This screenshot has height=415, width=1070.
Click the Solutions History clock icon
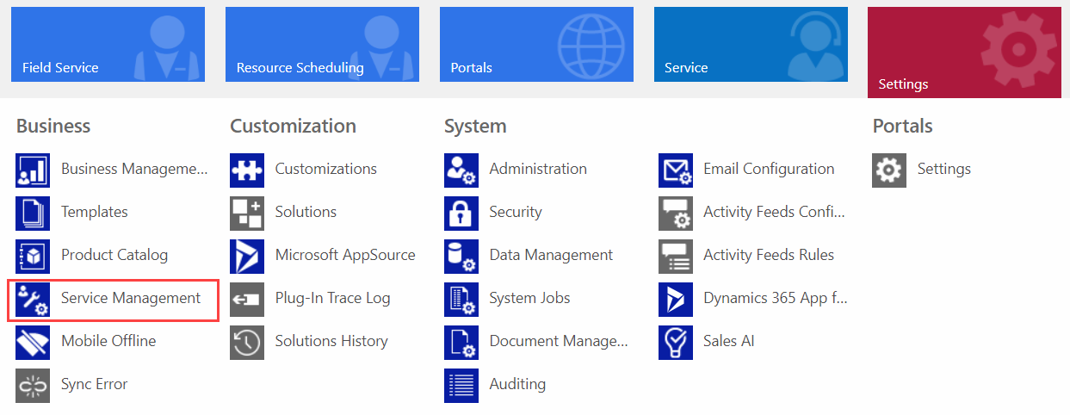pos(247,342)
